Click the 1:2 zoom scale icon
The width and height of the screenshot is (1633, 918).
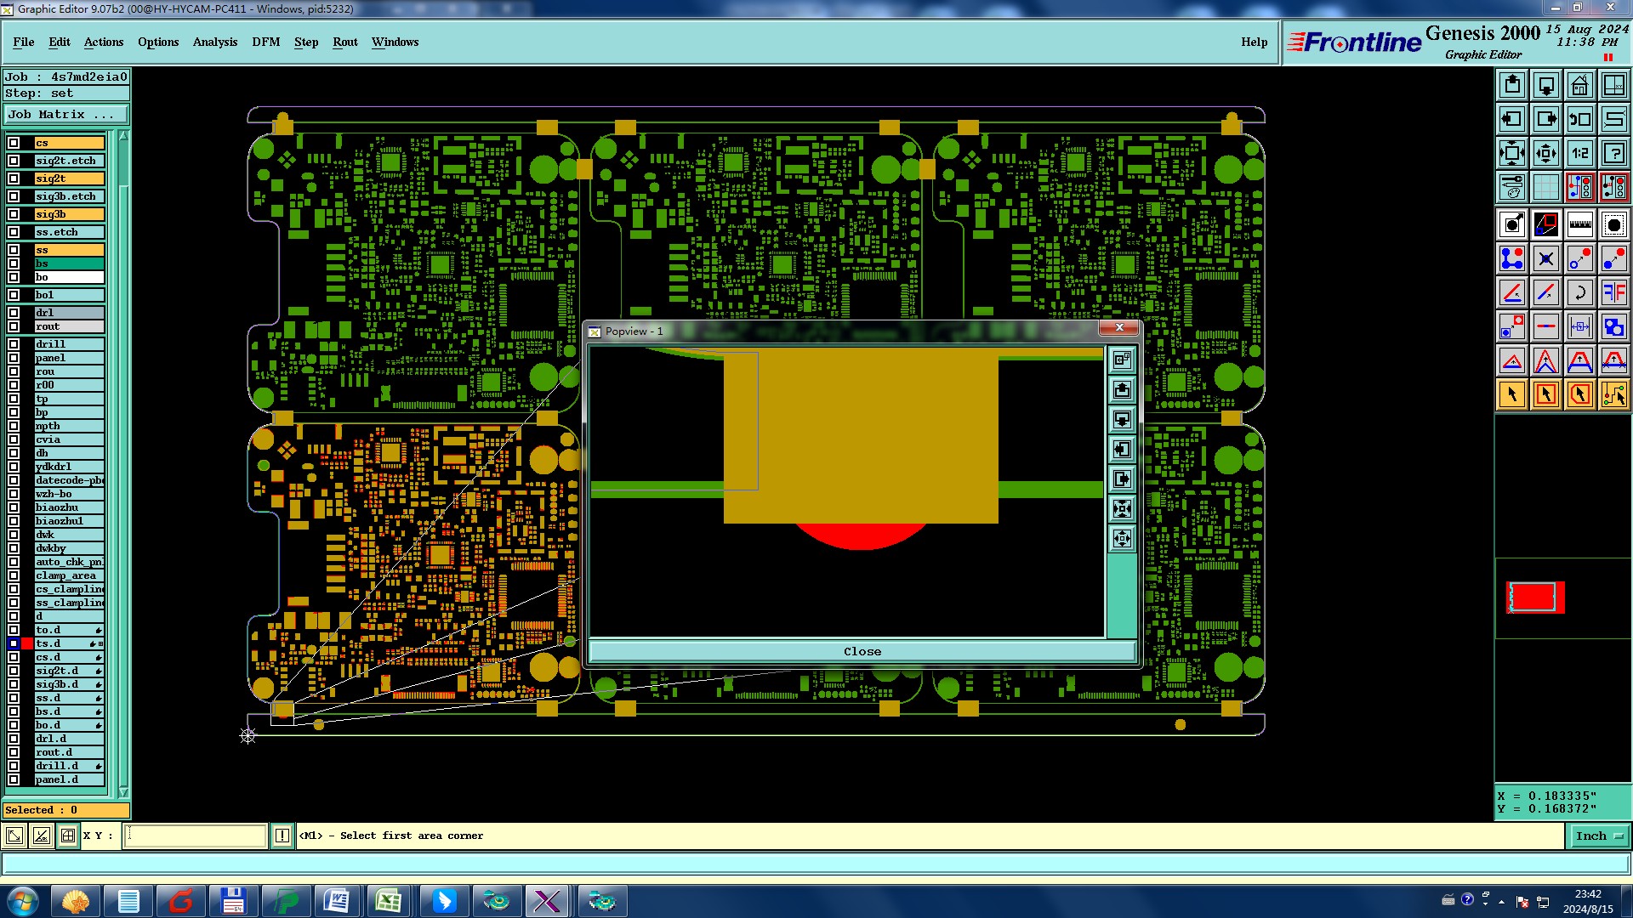click(x=1579, y=153)
